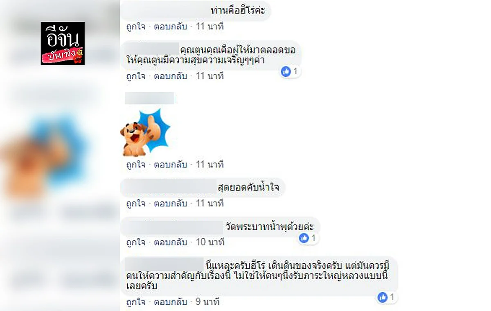
Task: Reply to the 'วัดพระบาทน้ำพุด้วยค่ะ' comment
Action: coord(170,242)
